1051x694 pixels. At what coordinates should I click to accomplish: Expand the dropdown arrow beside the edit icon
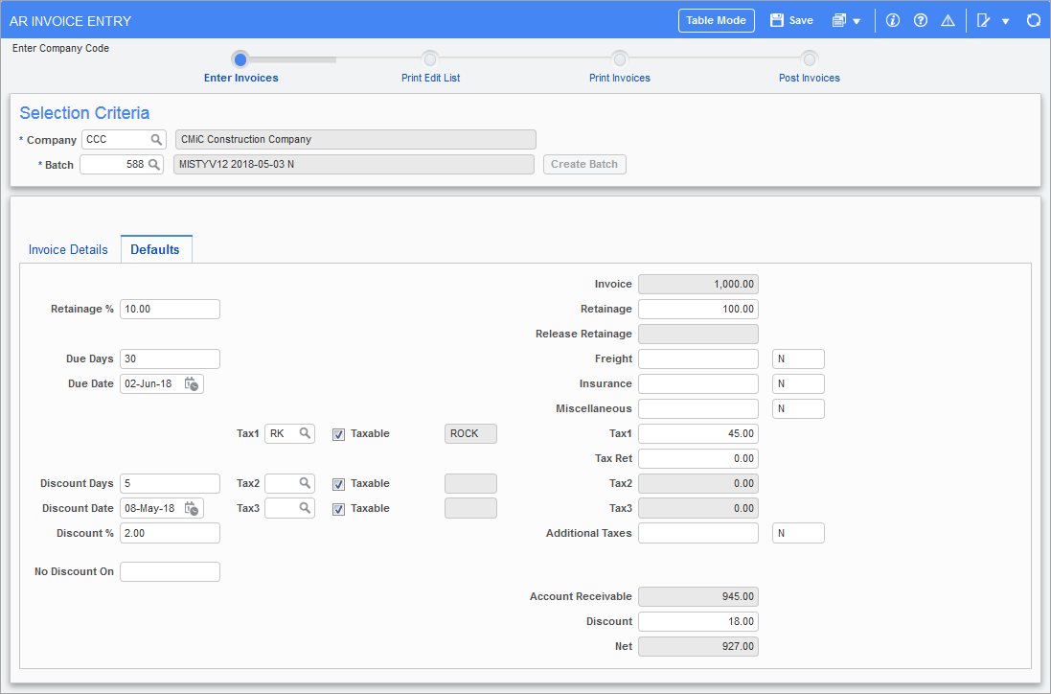[1005, 21]
